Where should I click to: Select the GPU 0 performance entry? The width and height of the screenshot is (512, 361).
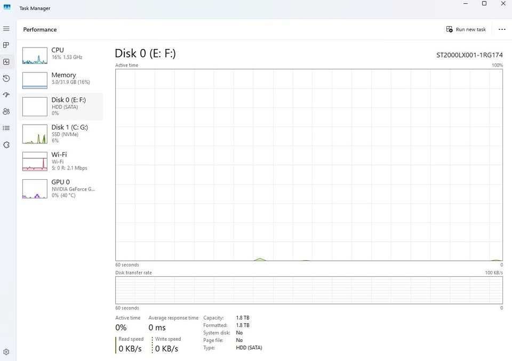pyautogui.click(x=61, y=189)
